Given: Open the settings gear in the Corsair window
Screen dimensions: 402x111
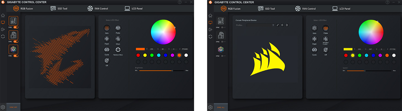Looking at the screenshot, I should click(x=210, y=107).
